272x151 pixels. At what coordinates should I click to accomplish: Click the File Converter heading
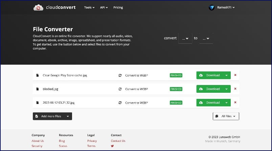point(53,29)
